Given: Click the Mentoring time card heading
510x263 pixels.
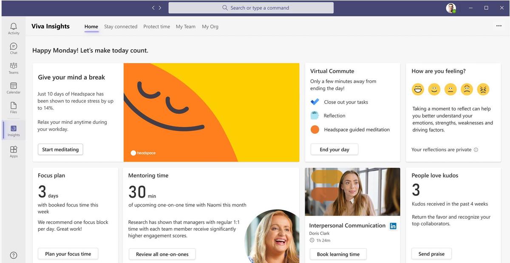Looking at the screenshot, I should point(148,175).
